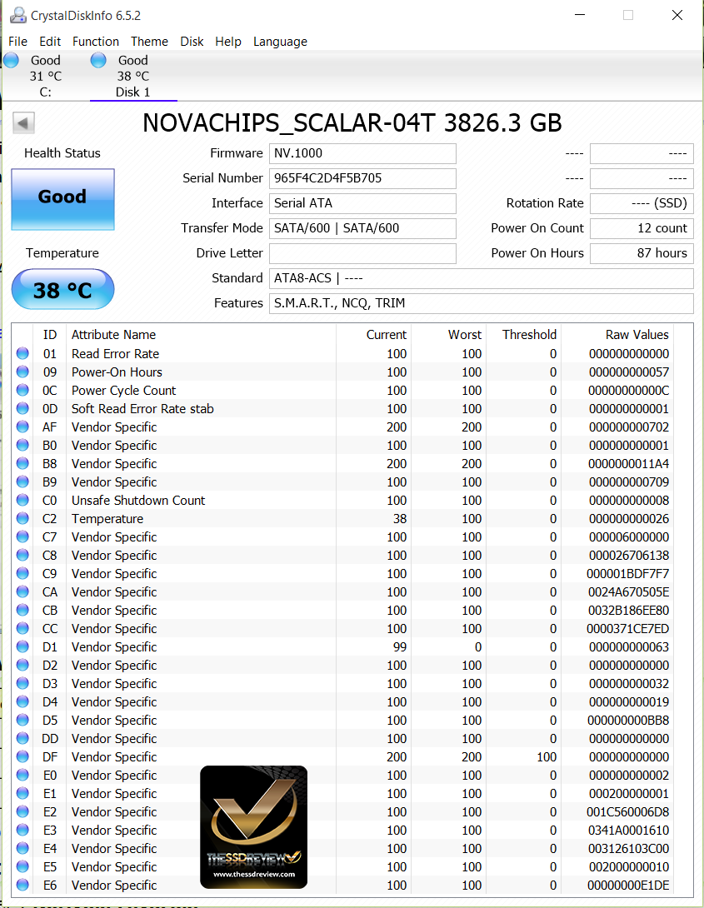Click the Good health status button
Screen dimensions: 704x908
pos(62,199)
